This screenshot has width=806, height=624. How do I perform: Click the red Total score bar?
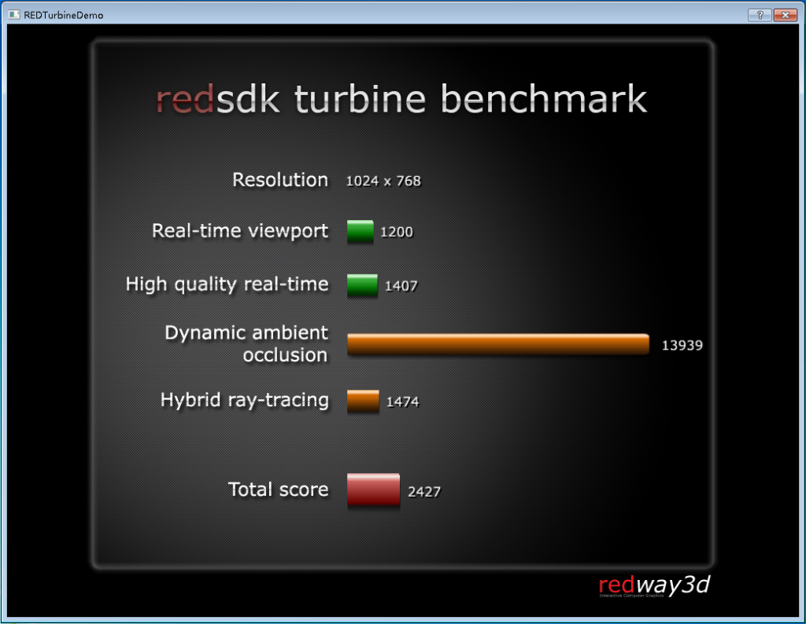click(x=373, y=490)
